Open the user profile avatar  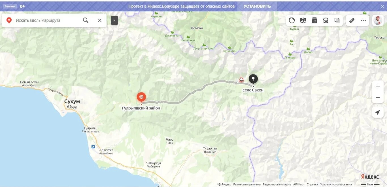pos(378,20)
